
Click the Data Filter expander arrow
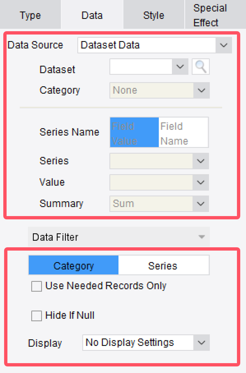pyautogui.click(x=201, y=237)
